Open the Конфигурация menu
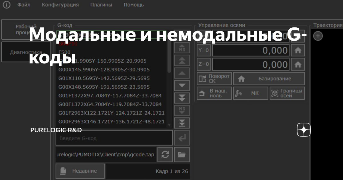The height and width of the screenshot is (180, 343). click(60, 5)
